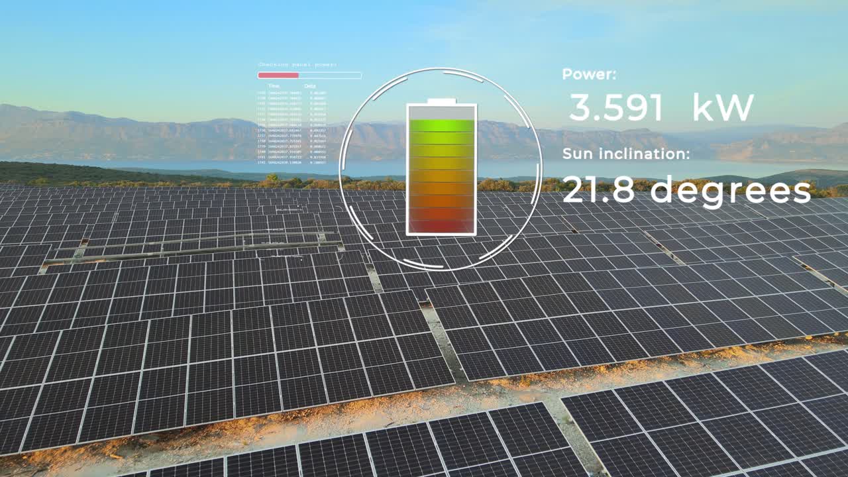Click the gray empty battery section

click(441, 113)
